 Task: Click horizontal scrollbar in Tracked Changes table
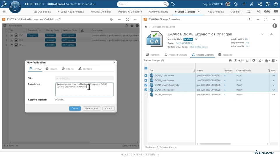pos(215,144)
